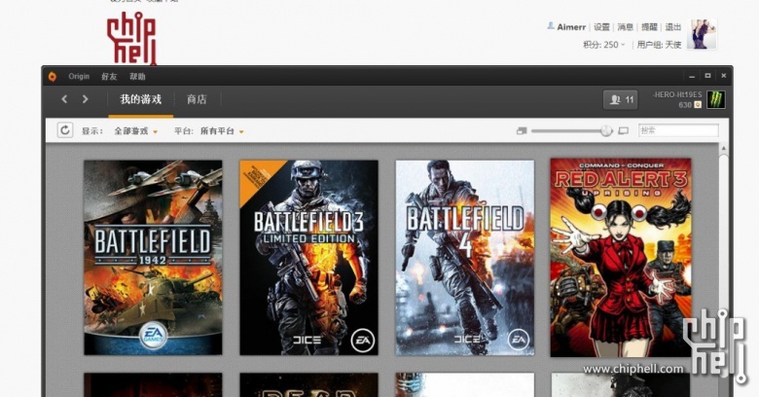The height and width of the screenshot is (397, 759).
Task: Click the Origin logo icon
Action: click(x=53, y=77)
